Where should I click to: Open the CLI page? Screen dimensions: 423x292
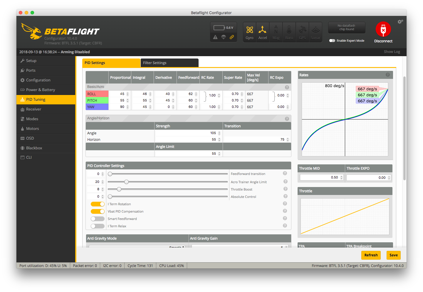click(46, 158)
